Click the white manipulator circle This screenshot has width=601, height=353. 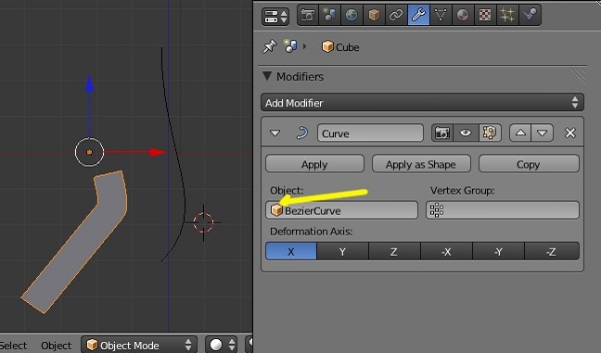pyautogui.click(x=89, y=152)
